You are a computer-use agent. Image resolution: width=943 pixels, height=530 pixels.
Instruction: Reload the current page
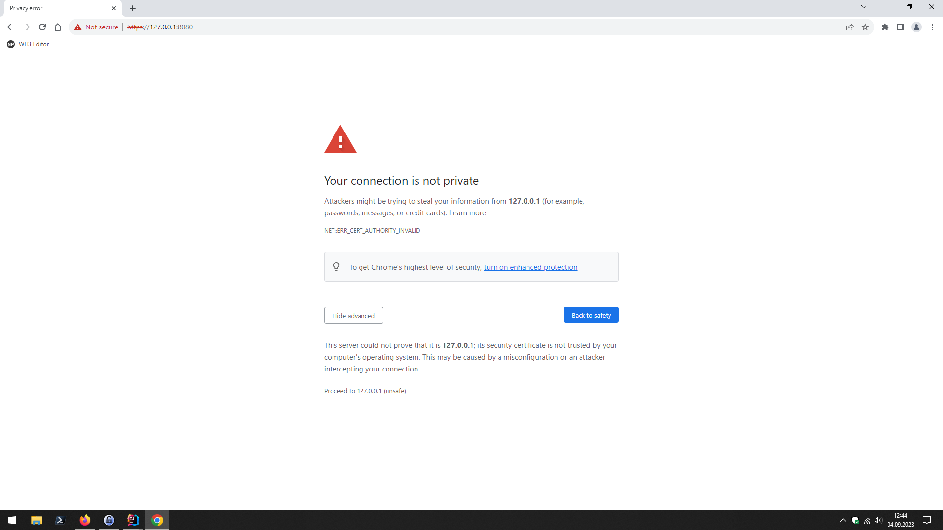pos(42,27)
